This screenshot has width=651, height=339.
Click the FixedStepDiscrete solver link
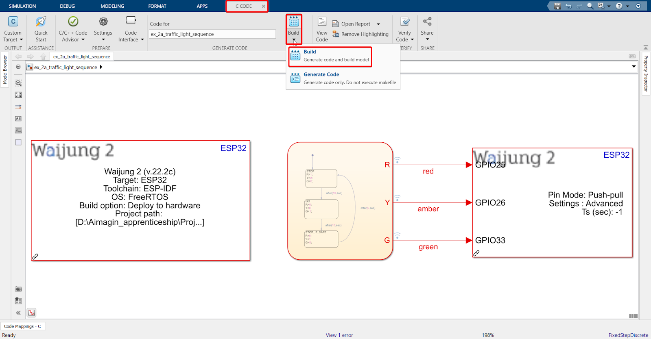[628, 335]
